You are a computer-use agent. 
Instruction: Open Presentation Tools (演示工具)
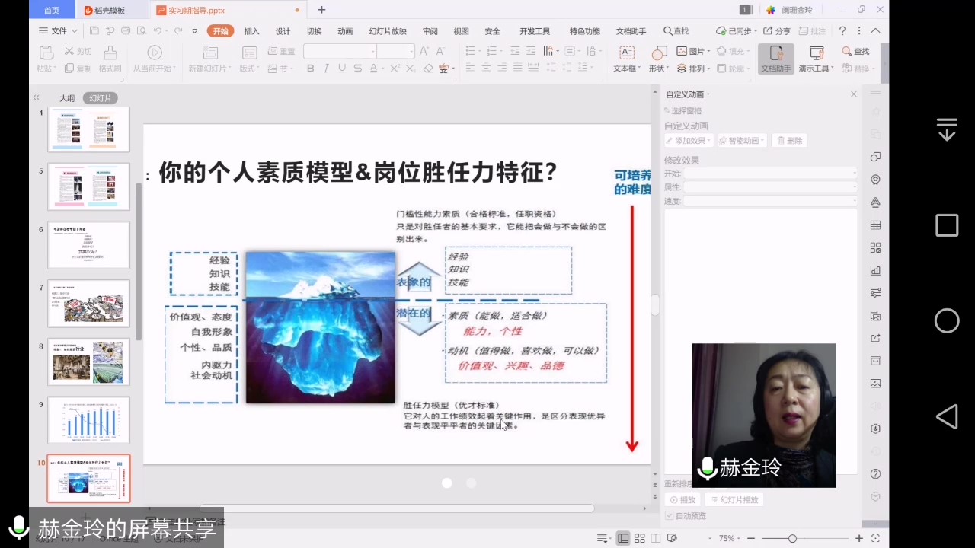coord(816,59)
